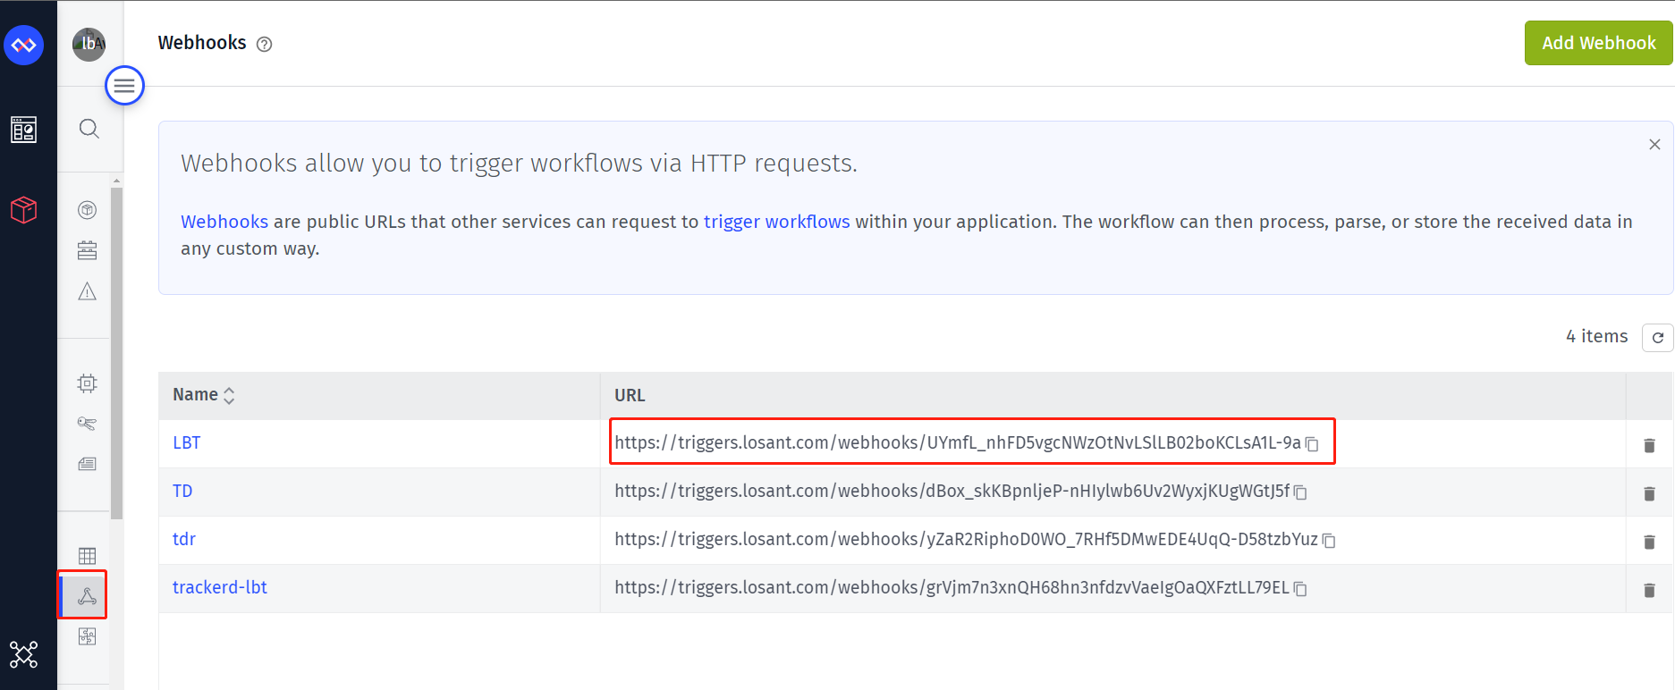The width and height of the screenshot is (1675, 690).
Task: Delete the TD webhook
Action: 1649,493
